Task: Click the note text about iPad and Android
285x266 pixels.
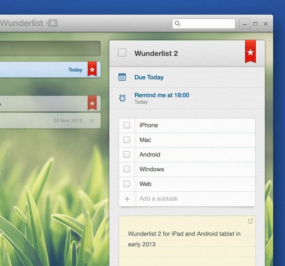Action: coord(184,239)
